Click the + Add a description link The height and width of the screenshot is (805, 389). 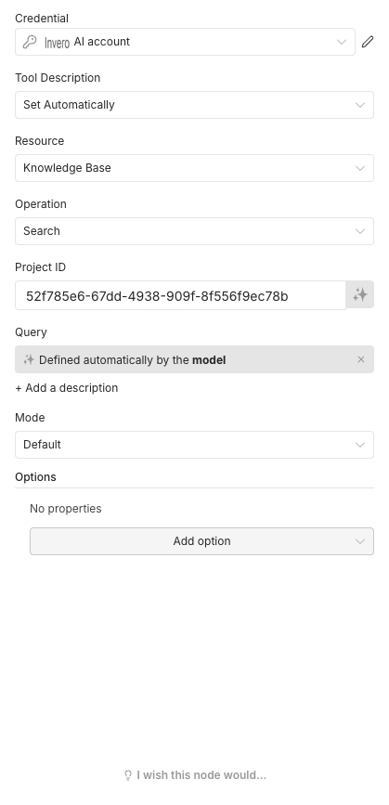click(67, 387)
